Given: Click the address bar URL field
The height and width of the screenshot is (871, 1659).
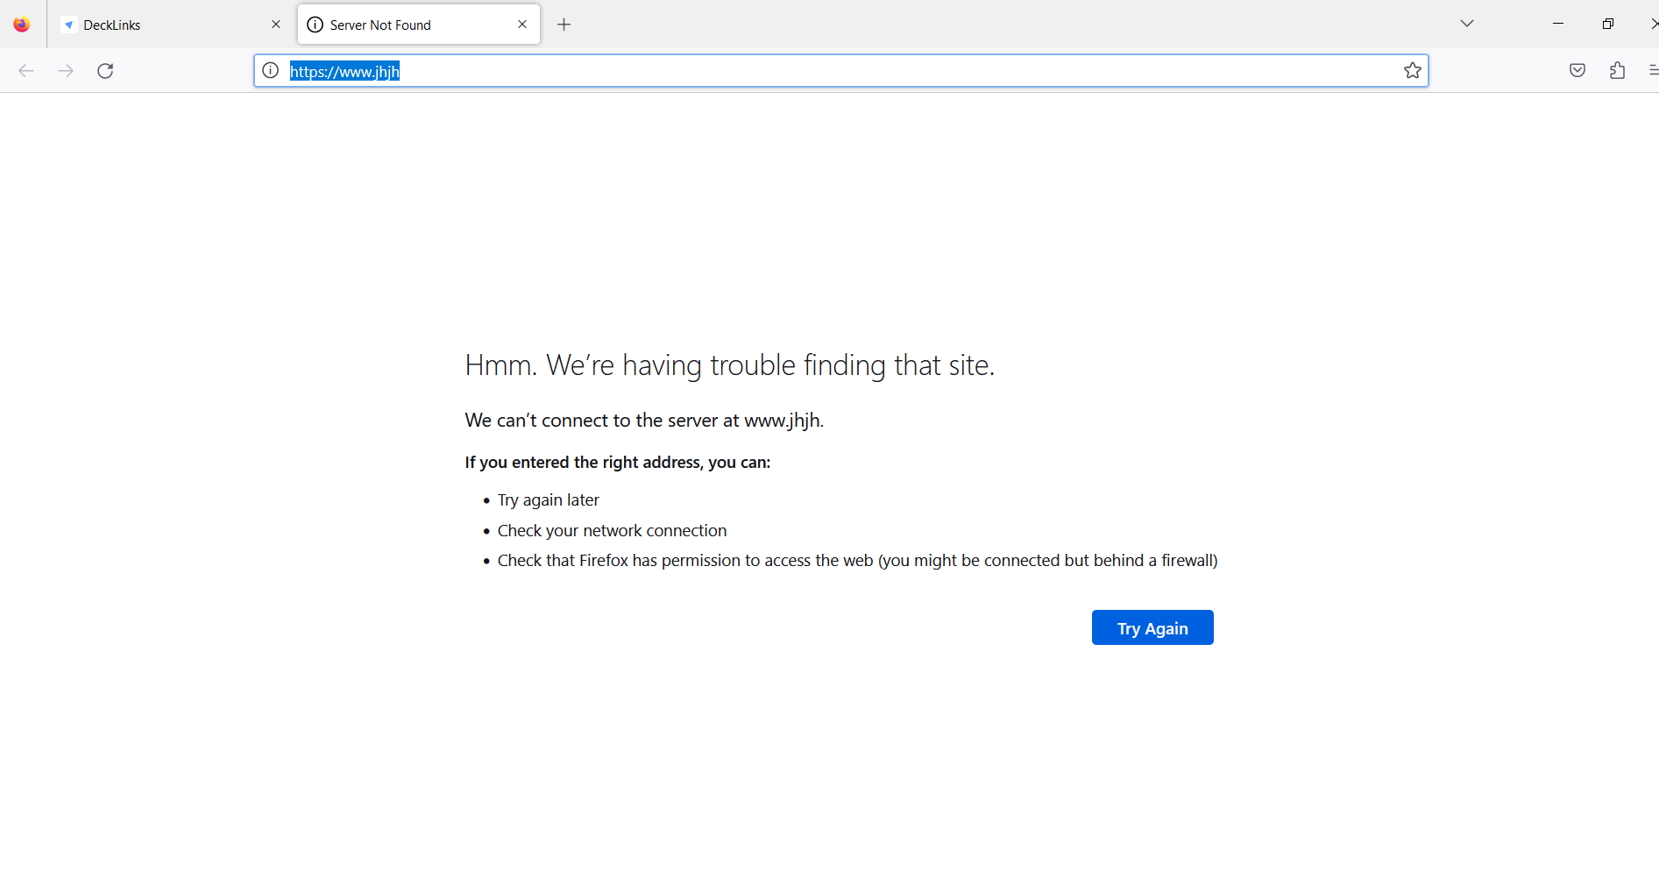Looking at the screenshot, I should pyautogui.click(x=841, y=71).
